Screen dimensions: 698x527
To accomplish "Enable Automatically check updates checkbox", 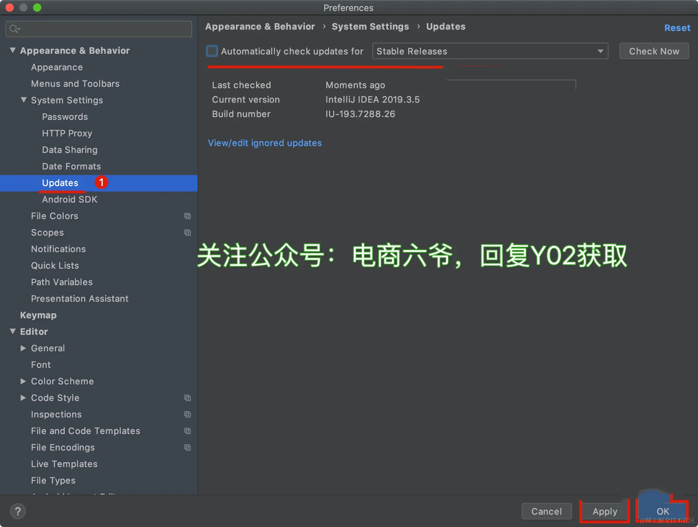I will point(212,51).
